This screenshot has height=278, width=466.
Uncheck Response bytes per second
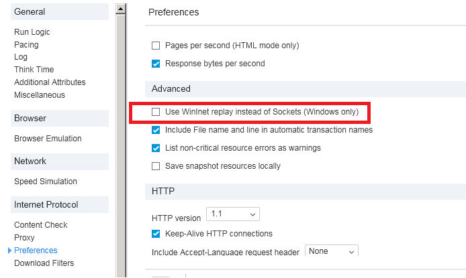click(156, 64)
